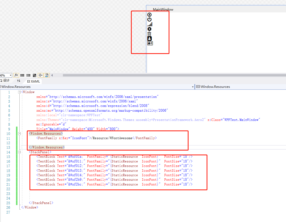Click the trash can icon in preview
This screenshot has height=222, width=286.
coord(150,34)
